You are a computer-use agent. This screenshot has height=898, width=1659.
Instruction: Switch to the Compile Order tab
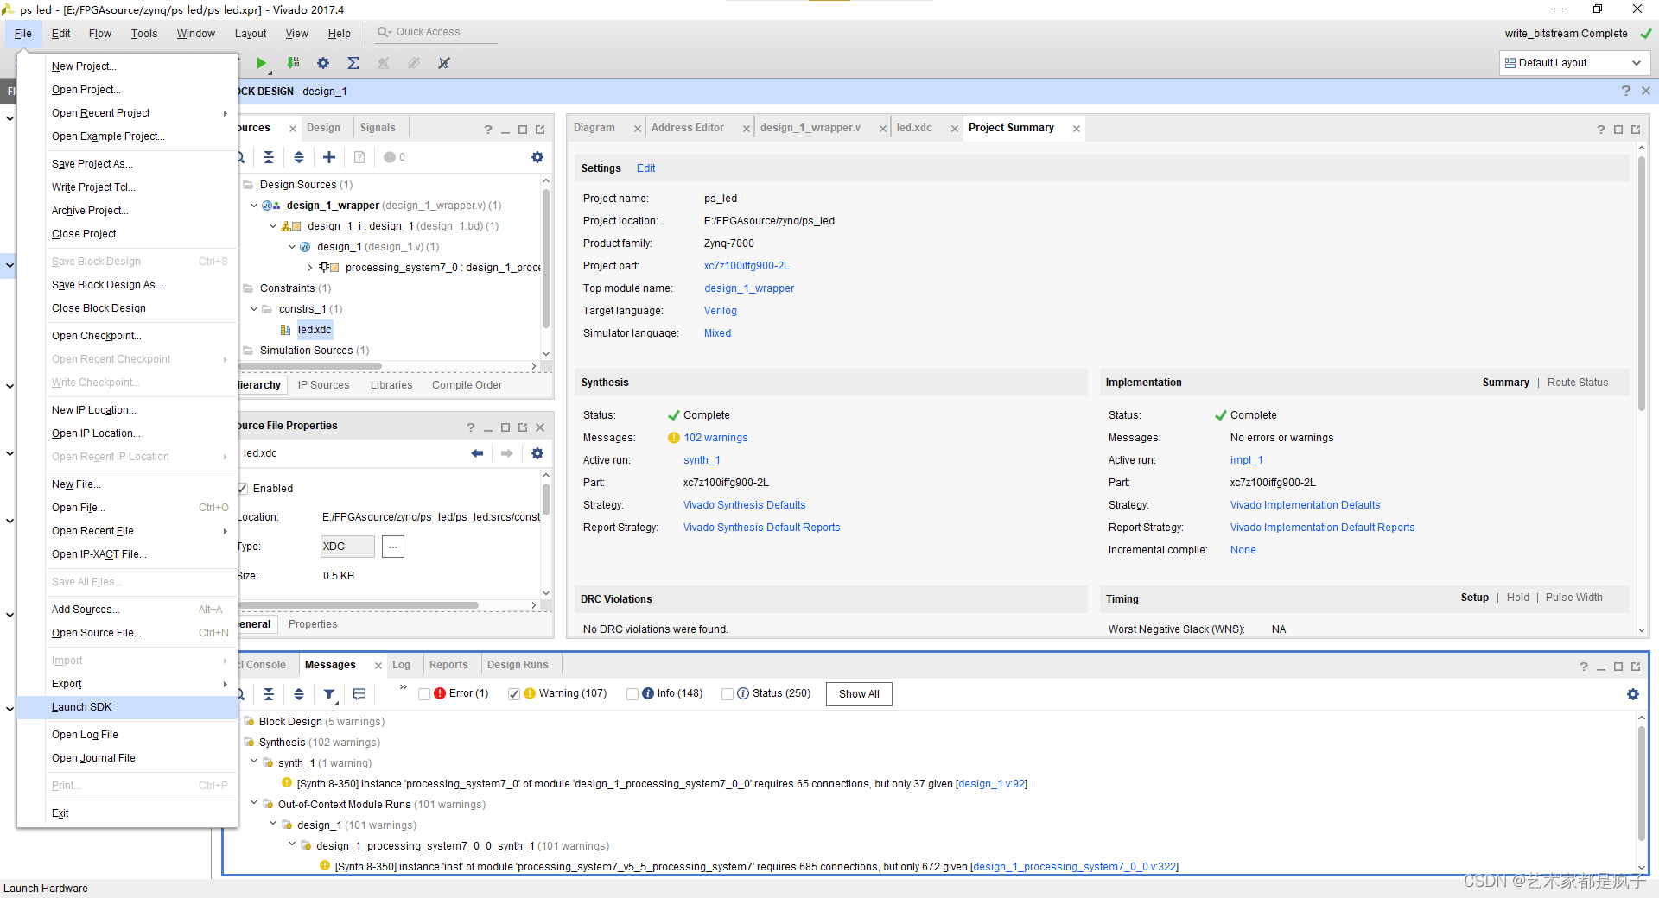point(467,385)
